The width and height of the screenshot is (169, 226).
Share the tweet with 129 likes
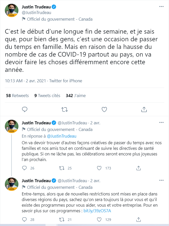[139, 220]
